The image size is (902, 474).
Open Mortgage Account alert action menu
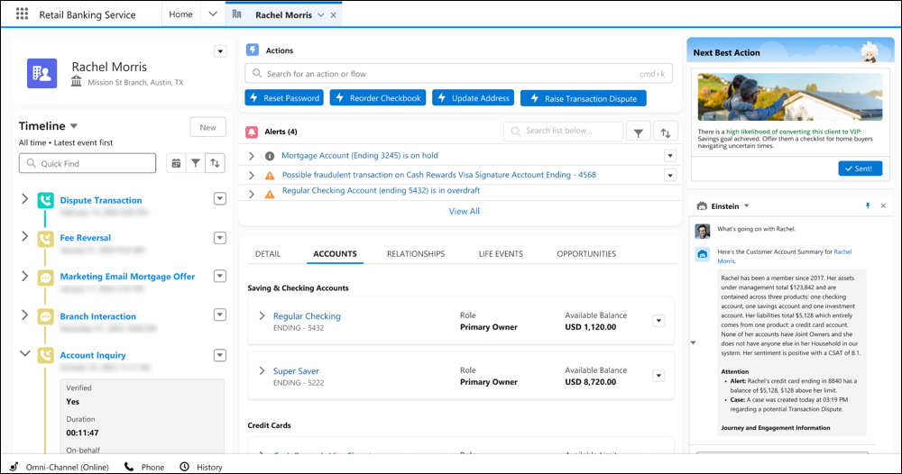[x=670, y=156]
